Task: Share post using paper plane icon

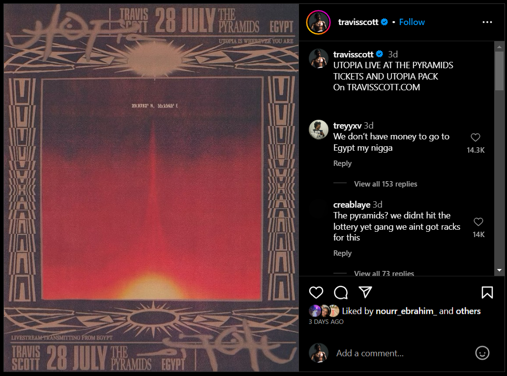Action: 365,292
